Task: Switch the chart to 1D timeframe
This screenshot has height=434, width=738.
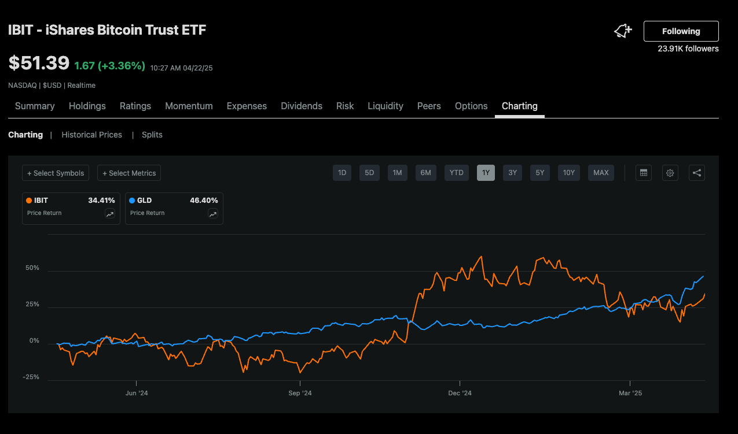Action: coord(342,172)
